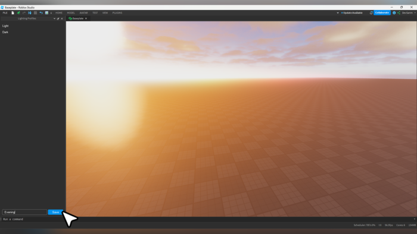Click the Cores: 6 status entry
This screenshot has width=417, height=234.
click(400, 225)
